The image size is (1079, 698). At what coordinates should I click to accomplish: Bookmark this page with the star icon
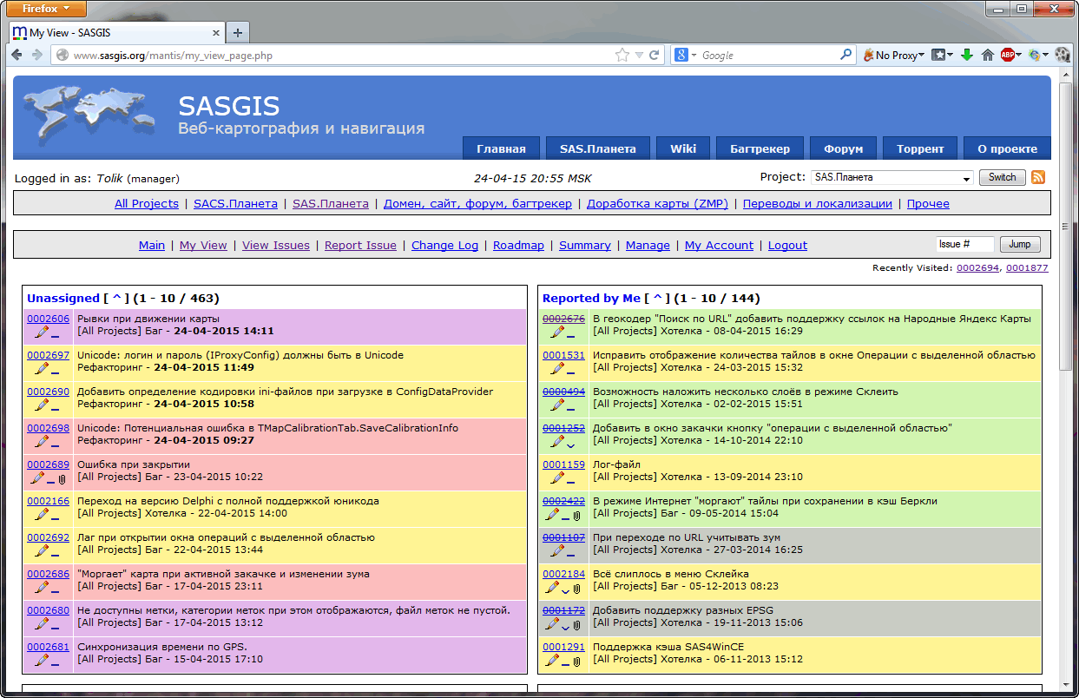[x=622, y=55]
